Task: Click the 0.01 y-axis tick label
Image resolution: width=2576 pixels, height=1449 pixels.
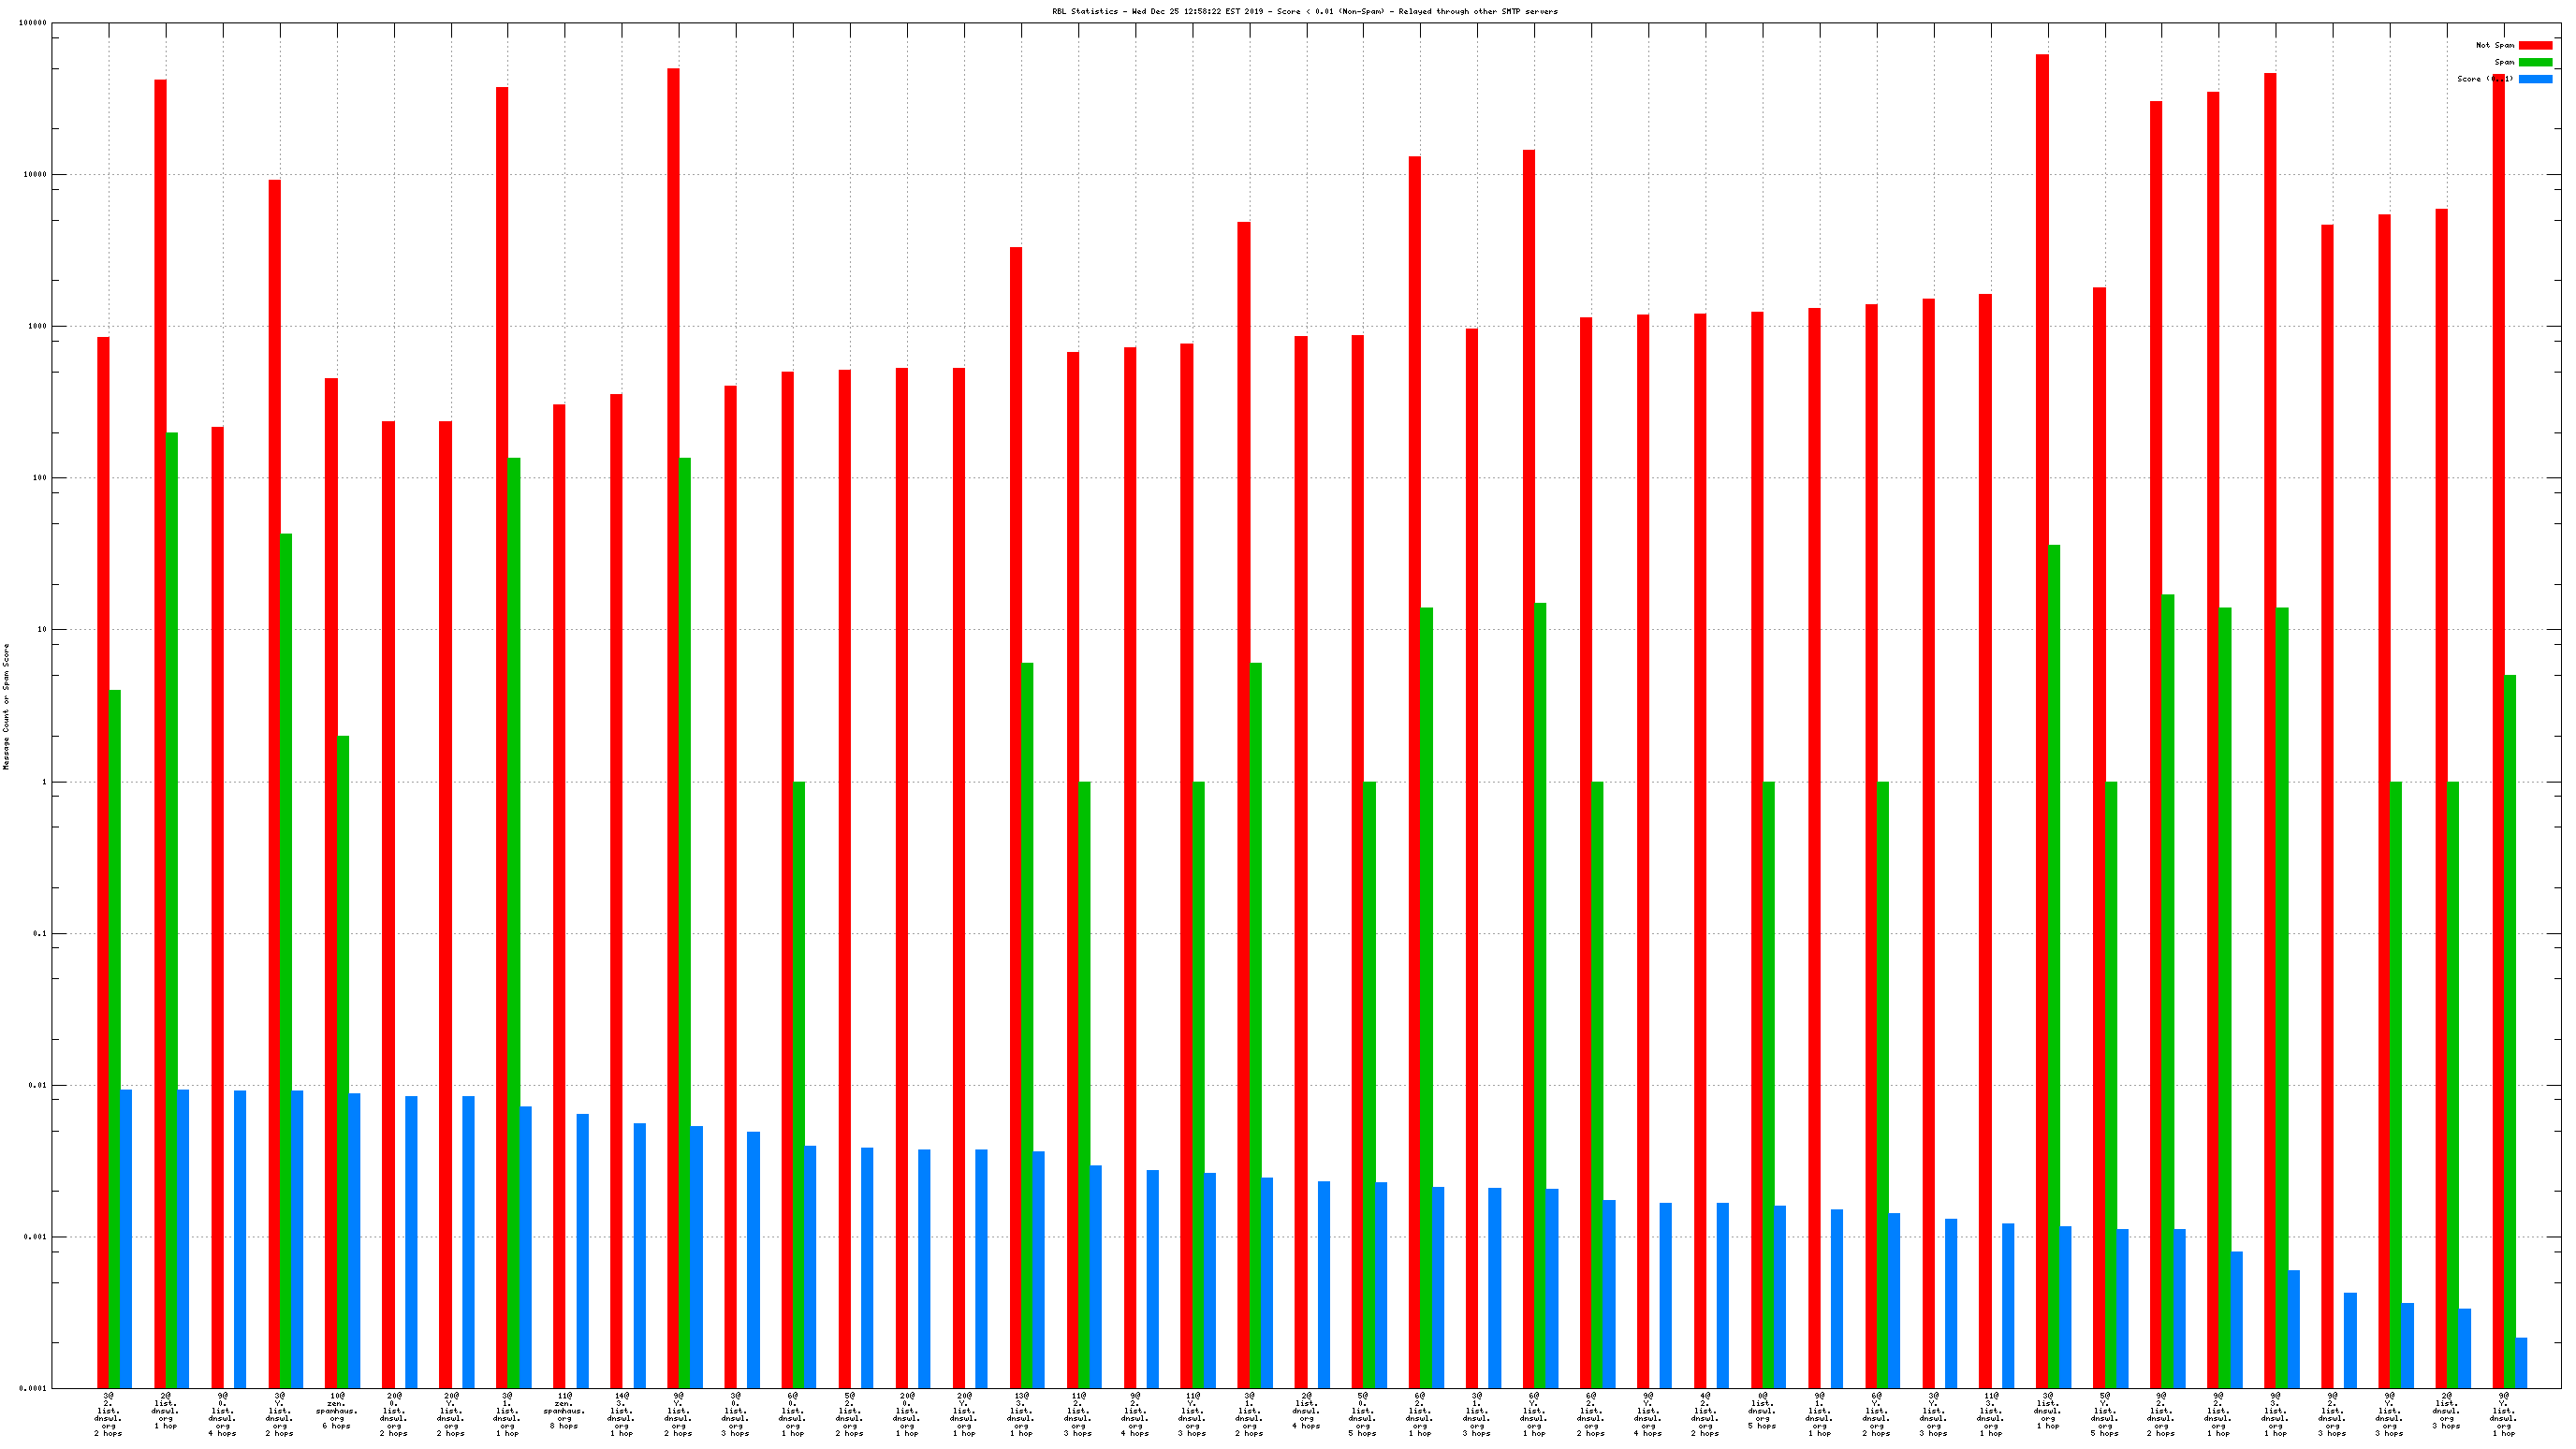Action: pos(38,1085)
